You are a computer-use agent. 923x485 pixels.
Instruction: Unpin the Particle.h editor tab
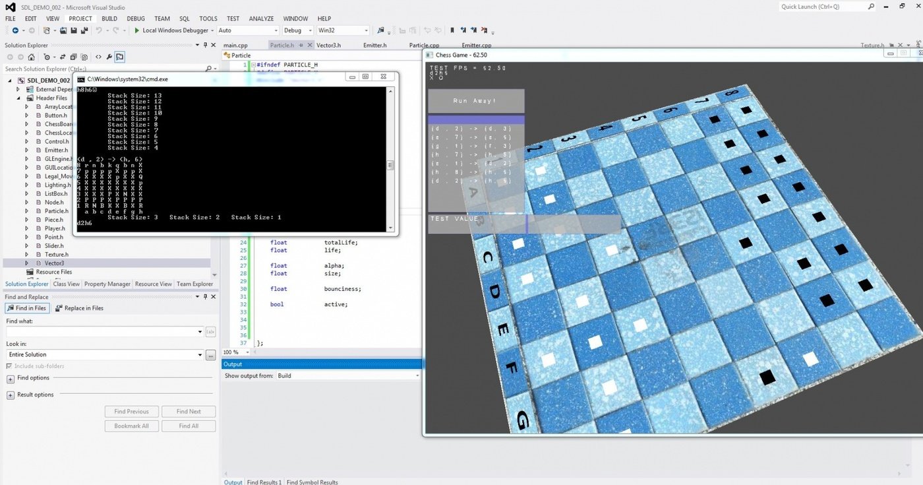pyautogui.click(x=301, y=45)
